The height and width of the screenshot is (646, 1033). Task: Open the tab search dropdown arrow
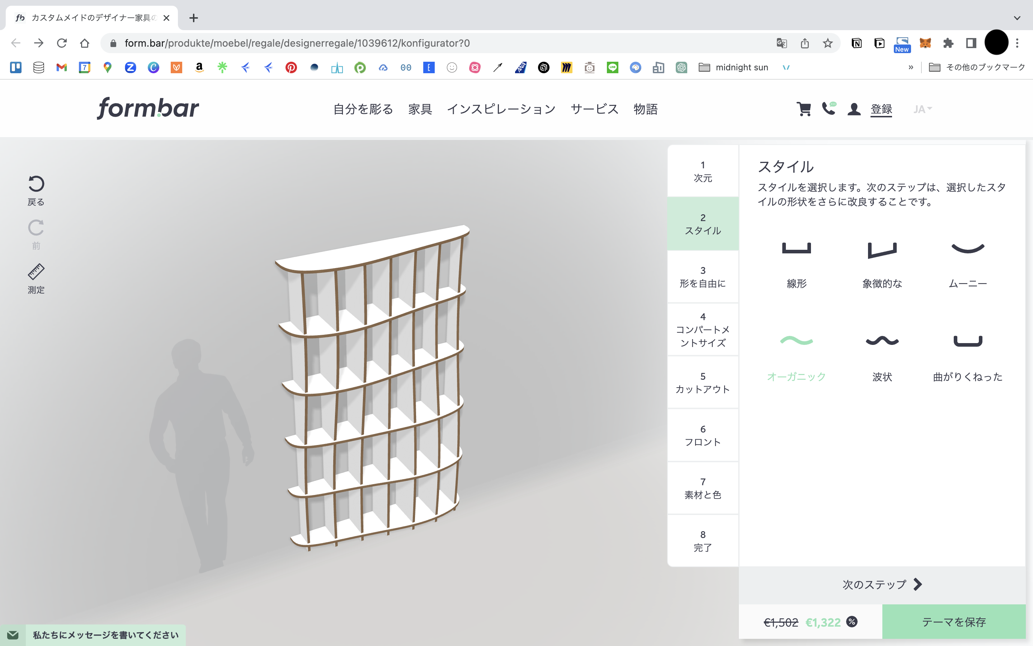tap(1017, 18)
